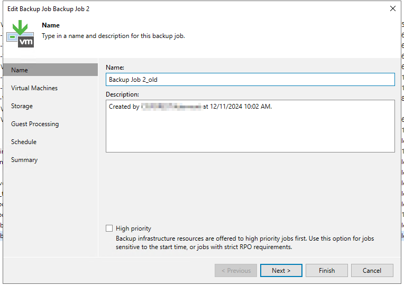This screenshot has width=404, height=286.
Task: Click the Next > button
Action: (281, 271)
